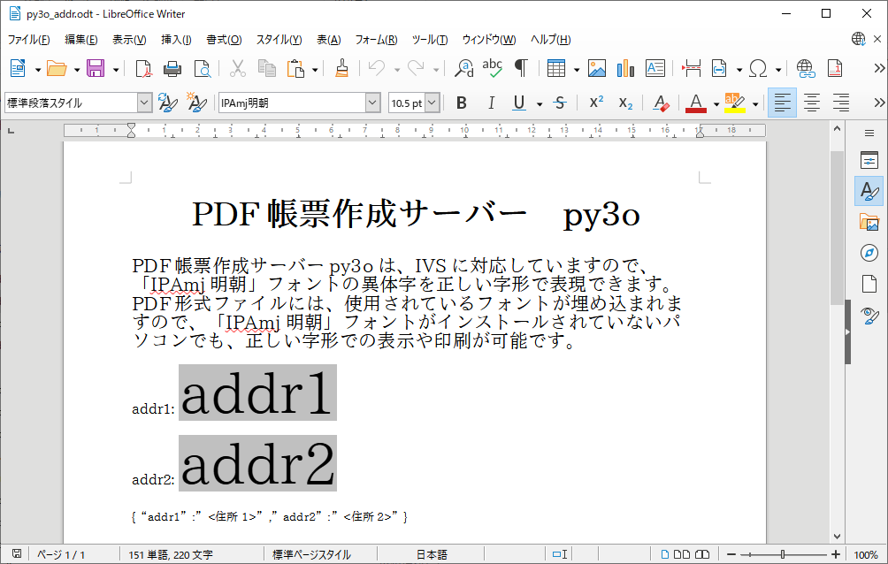Toggle print preview

[x=203, y=69]
